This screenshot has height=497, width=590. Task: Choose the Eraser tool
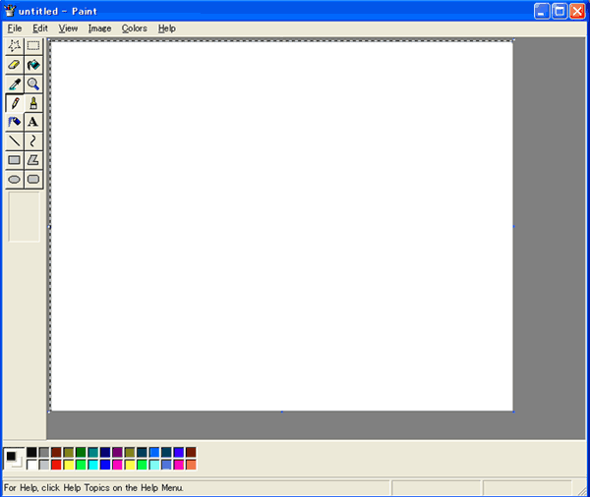[x=15, y=65]
